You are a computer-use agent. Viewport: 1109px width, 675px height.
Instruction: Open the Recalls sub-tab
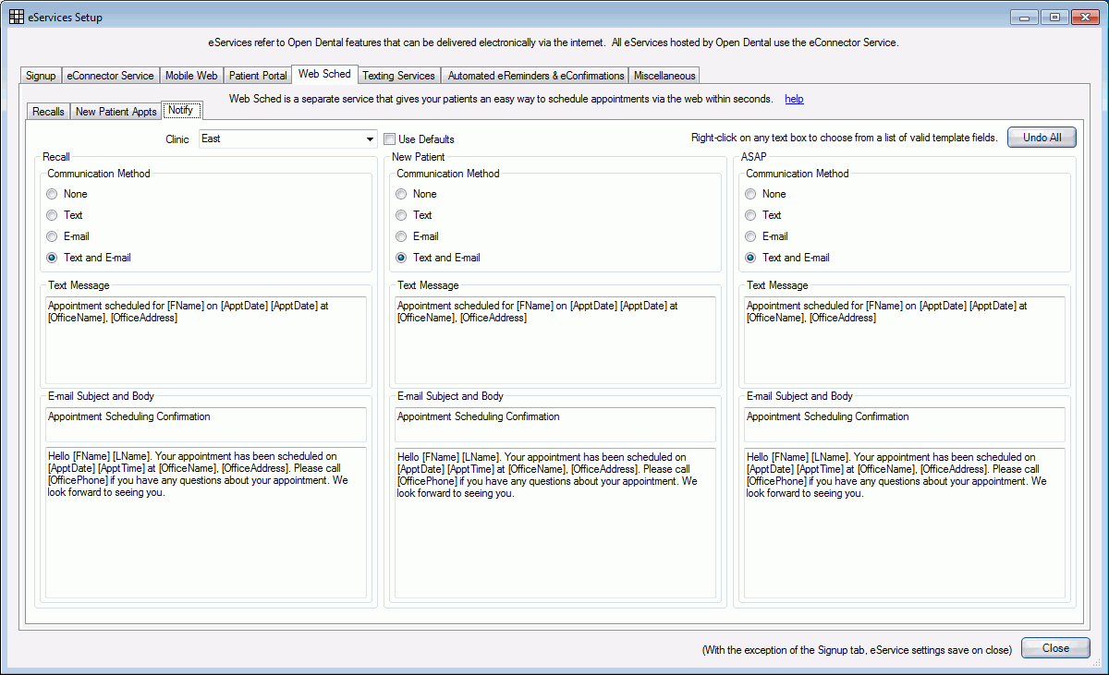click(x=48, y=112)
